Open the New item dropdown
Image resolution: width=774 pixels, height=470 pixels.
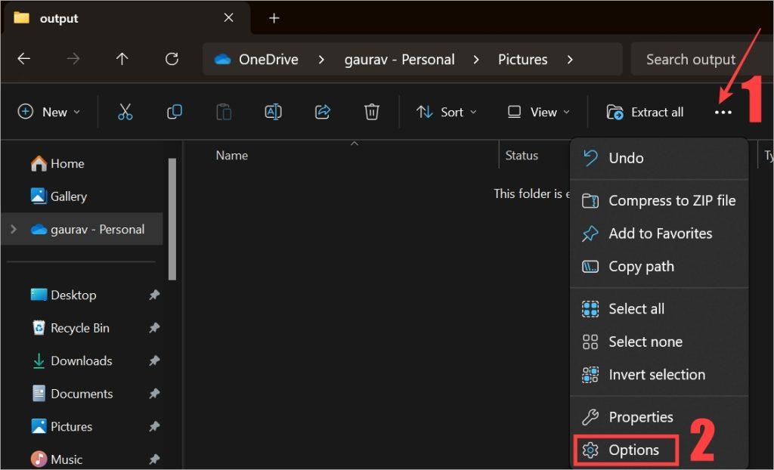pyautogui.click(x=49, y=112)
